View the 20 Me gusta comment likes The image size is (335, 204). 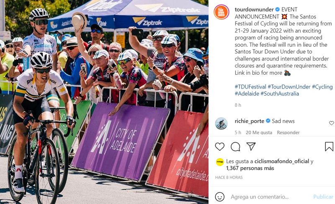(x=259, y=132)
